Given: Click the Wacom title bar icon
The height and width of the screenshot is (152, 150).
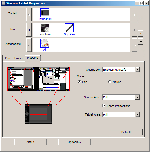Looking at the screenshot, I should (4, 3).
